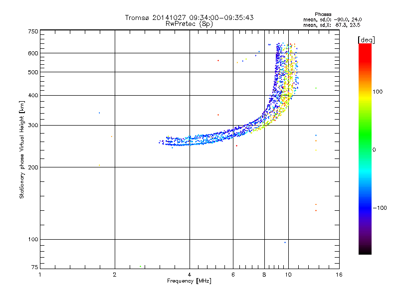Click the '16' x-axis tick label
This screenshot has width=399, height=299.
tap(339, 275)
